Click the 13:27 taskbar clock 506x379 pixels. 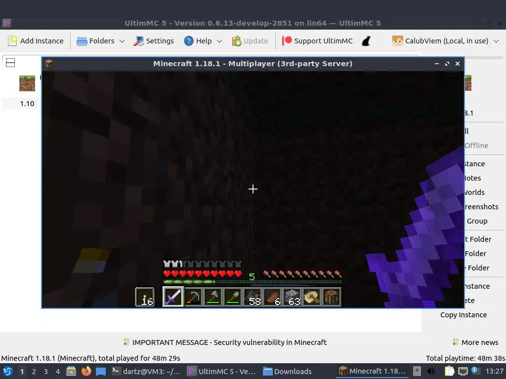click(494, 371)
